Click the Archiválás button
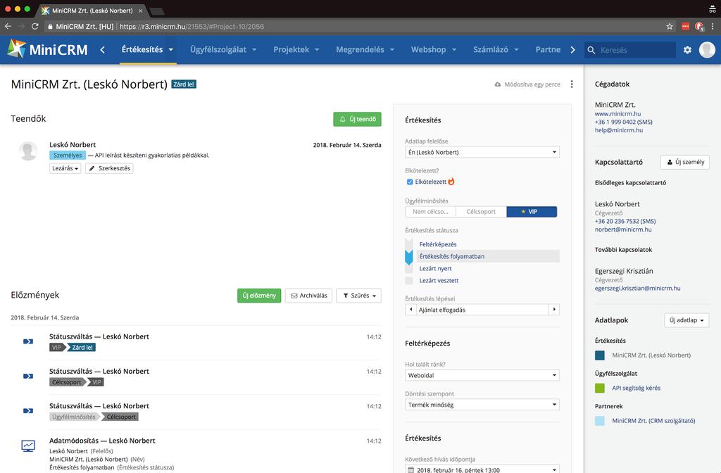 click(308, 296)
